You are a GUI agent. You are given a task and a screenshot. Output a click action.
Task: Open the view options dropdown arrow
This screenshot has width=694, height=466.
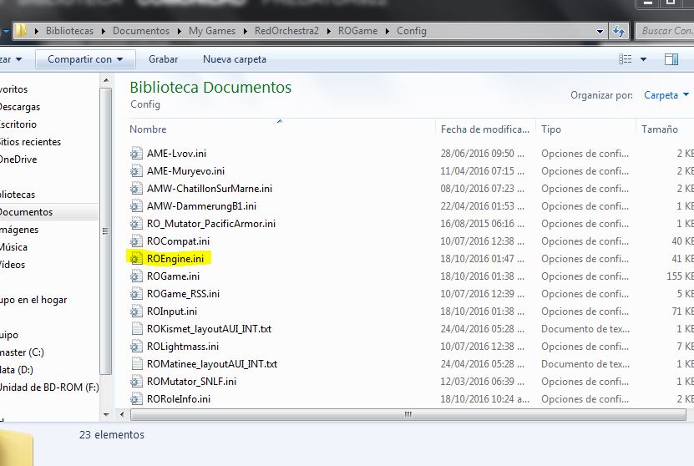point(643,59)
